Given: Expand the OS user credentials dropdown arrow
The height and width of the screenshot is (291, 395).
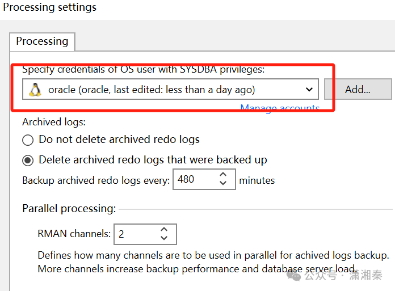Looking at the screenshot, I should pos(309,90).
